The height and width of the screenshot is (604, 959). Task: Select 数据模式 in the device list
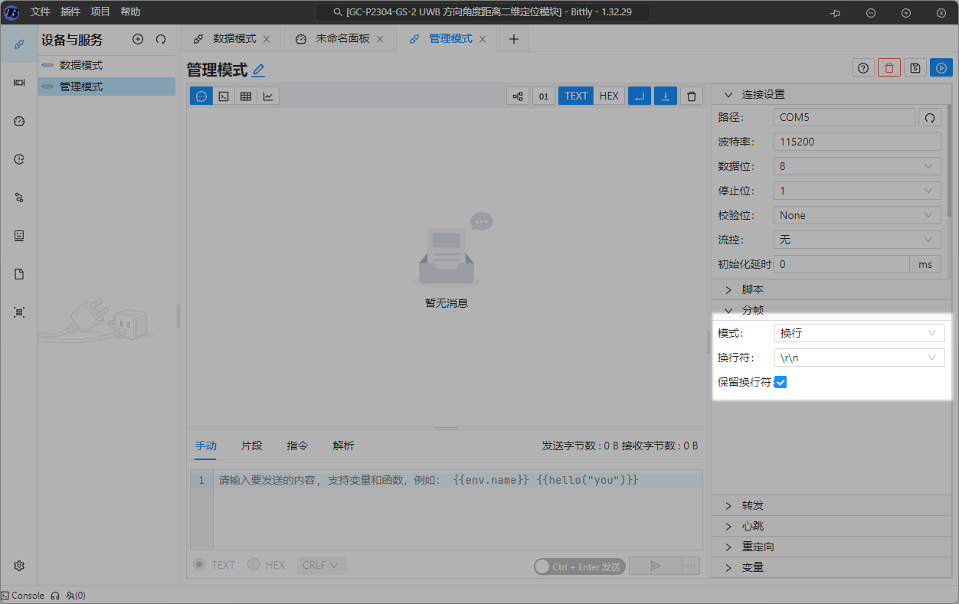[81, 65]
